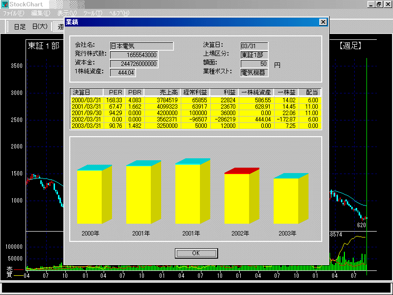Click the PER value 168.33
Screen dimensions: 393x295
point(114,100)
